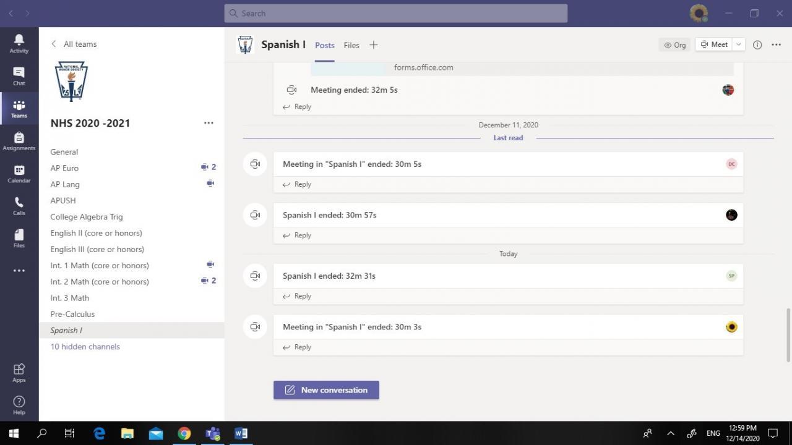Open Help in the left rail
The image size is (792, 445).
(x=19, y=405)
